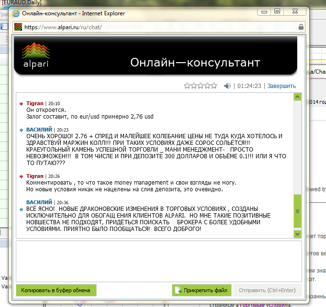
Task: Click message line 'Залог составит, по eur/usd примерно 2,76 usd'
Action: point(90,117)
